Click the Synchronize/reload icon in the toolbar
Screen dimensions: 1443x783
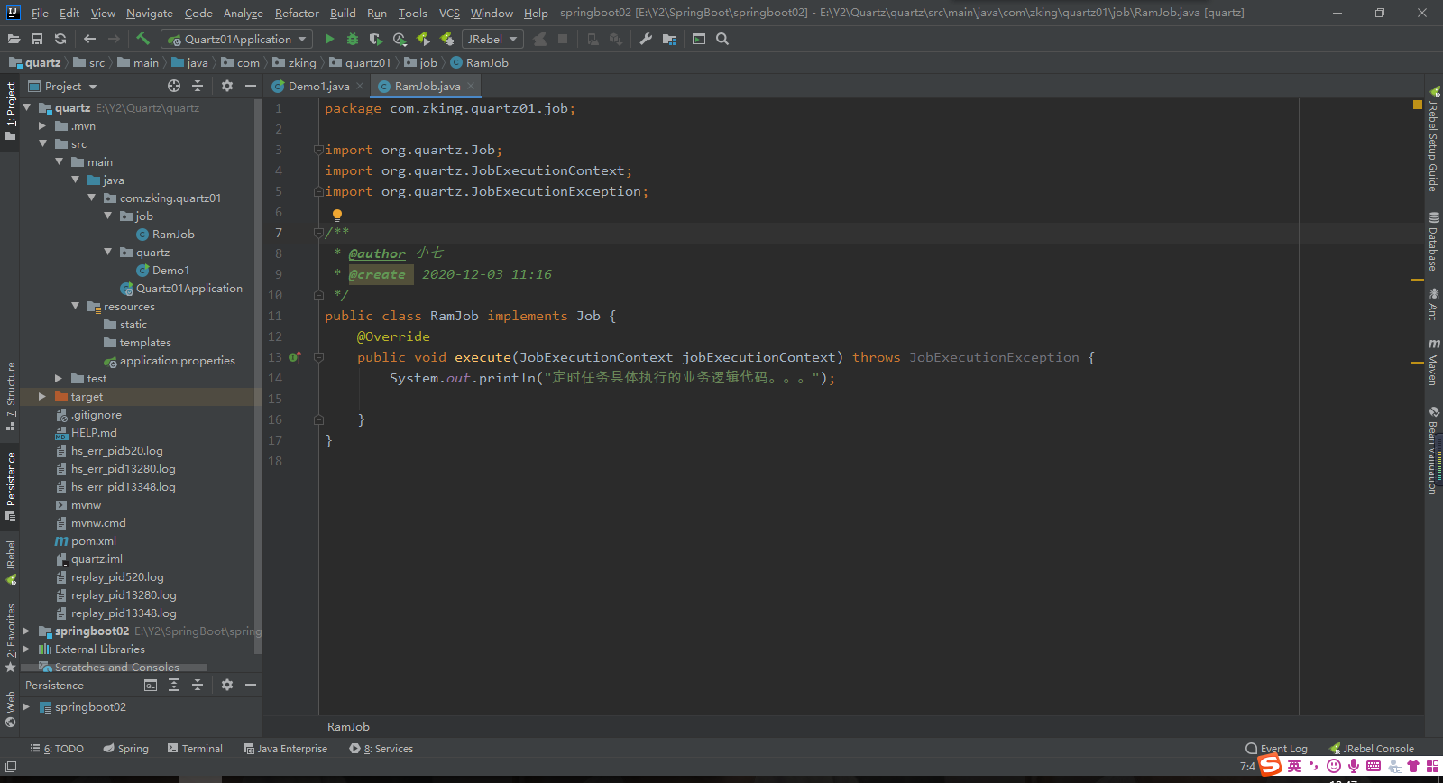(60, 39)
